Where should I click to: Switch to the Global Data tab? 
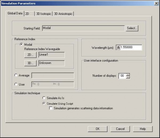(15, 13)
